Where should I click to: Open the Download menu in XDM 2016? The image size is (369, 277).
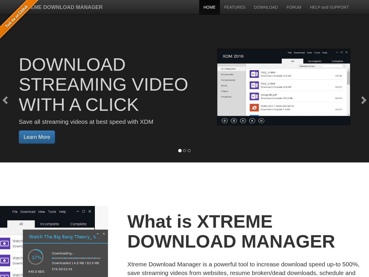click(x=299, y=53)
